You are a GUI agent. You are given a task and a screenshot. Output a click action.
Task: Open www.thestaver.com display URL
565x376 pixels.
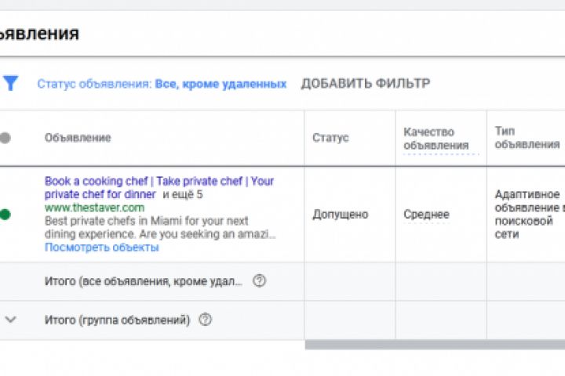(x=94, y=208)
